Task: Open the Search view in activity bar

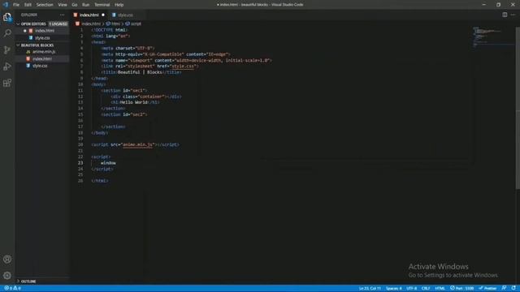Action: [x=7, y=33]
